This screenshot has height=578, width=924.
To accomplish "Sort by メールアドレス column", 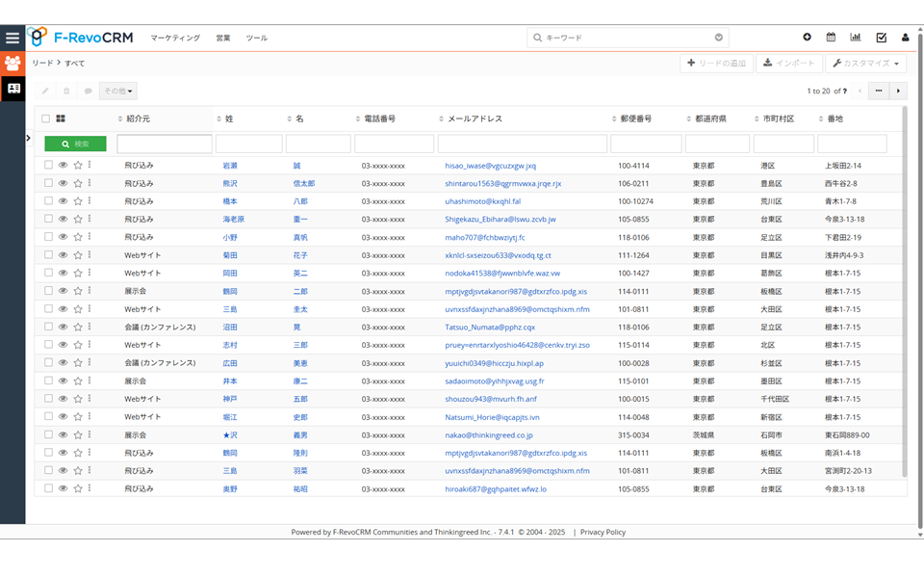I will (x=471, y=118).
